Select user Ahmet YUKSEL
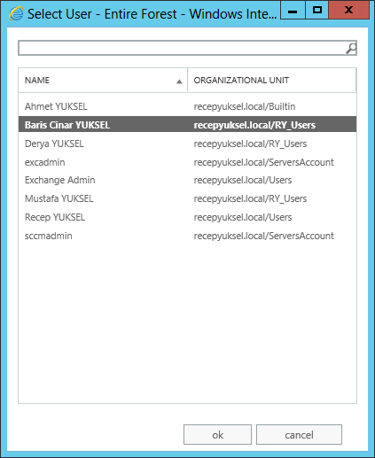This screenshot has width=375, height=458. pyautogui.click(x=187, y=106)
